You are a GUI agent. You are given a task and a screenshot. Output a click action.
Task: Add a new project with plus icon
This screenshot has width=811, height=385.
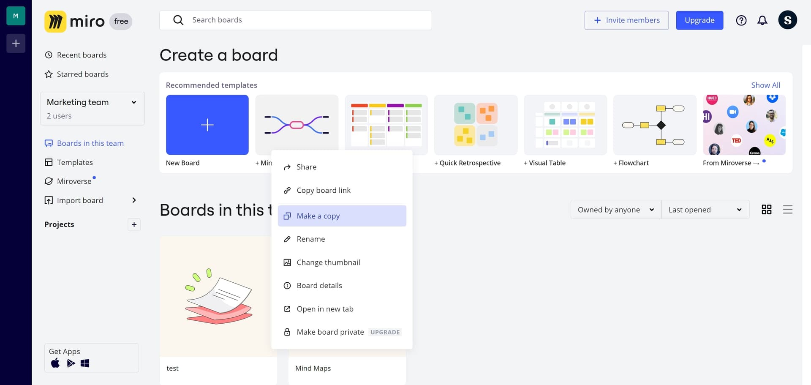[x=134, y=224]
